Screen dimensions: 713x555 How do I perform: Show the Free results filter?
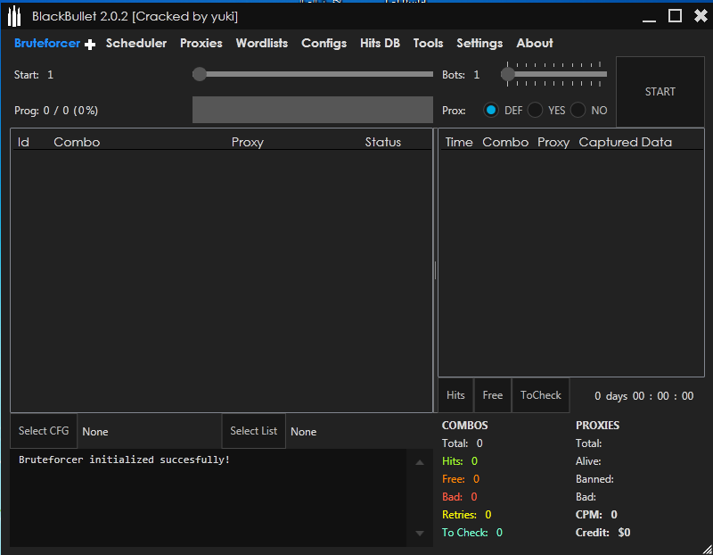493,395
